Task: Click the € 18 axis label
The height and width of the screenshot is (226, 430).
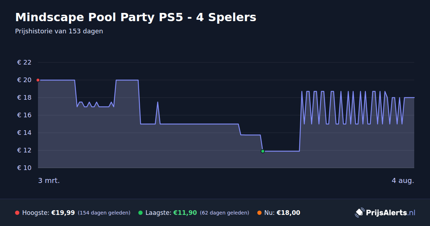Action: [x=24, y=98]
